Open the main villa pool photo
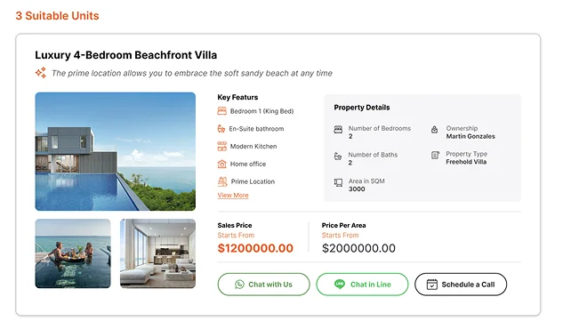Image resolution: width=563 pixels, height=329 pixels. click(x=116, y=151)
